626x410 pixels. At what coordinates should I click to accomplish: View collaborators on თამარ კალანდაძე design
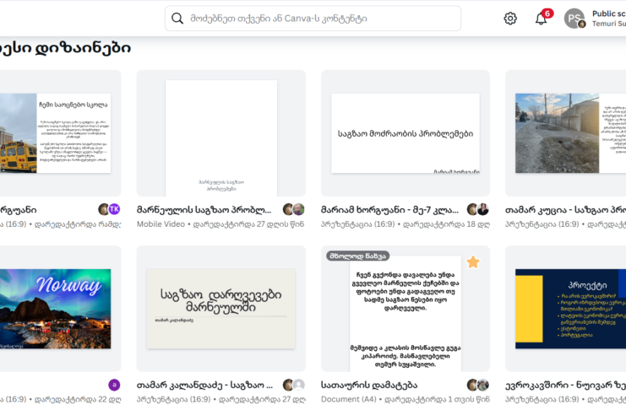pyautogui.click(x=294, y=385)
